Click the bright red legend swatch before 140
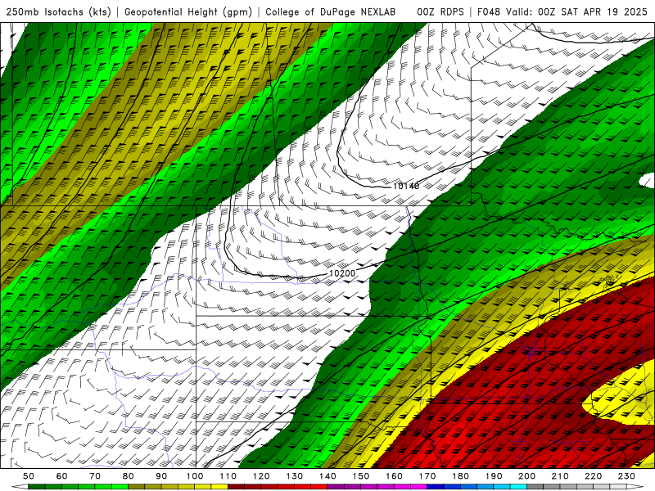 click(319, 487)
